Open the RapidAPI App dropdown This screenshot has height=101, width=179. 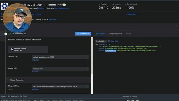click(x=61, y=57)
